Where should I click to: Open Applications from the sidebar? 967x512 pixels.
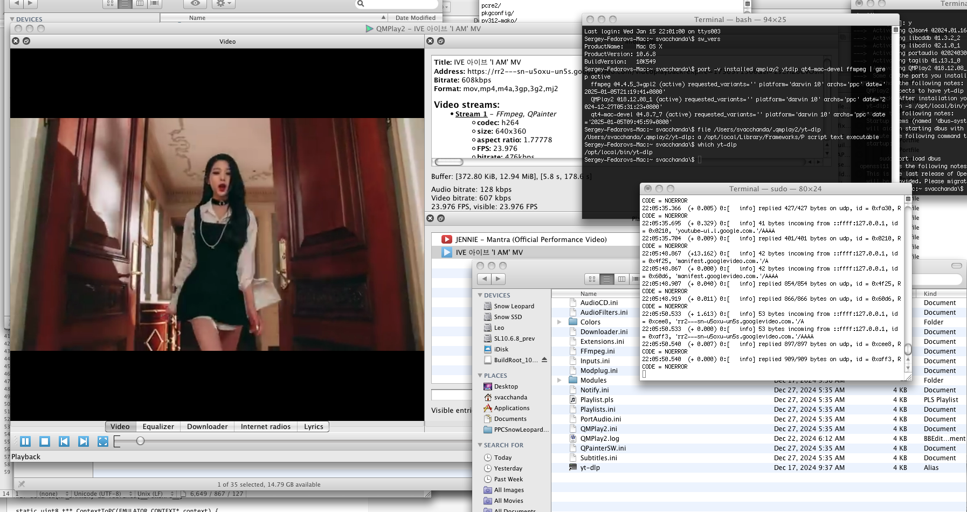pos(512,408)
